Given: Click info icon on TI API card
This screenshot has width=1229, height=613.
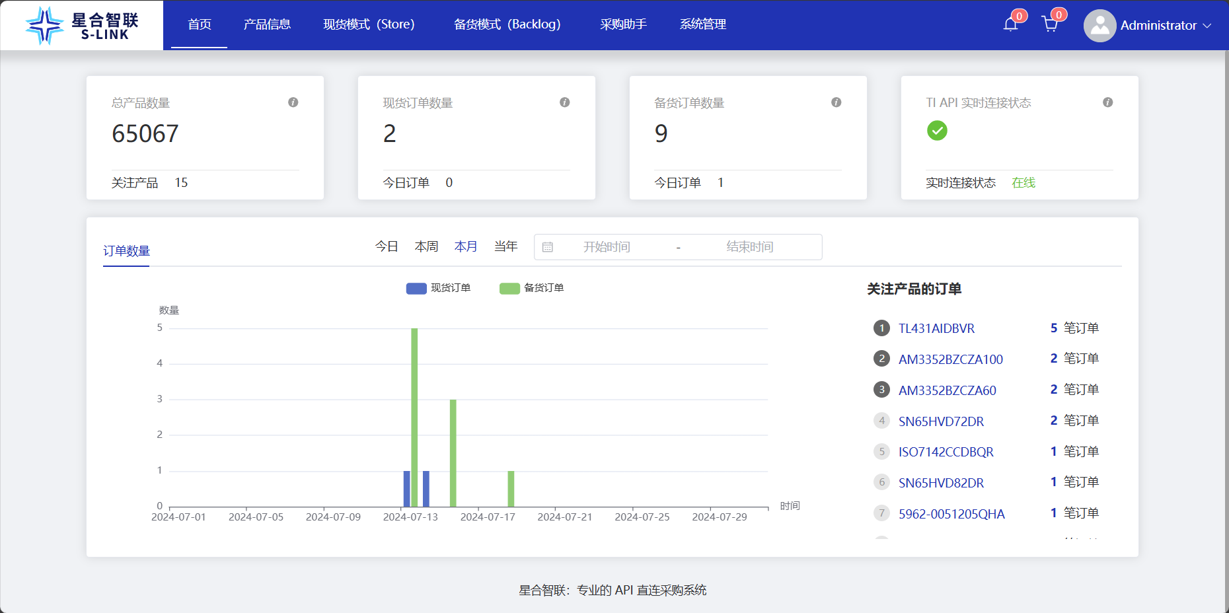Looking at the screenshot, I should [1108, 102].
